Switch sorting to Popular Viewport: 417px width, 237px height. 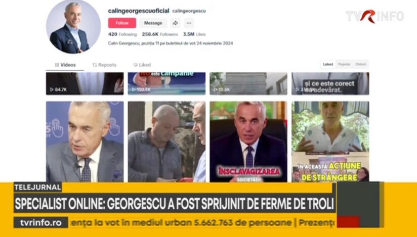coord(344,64)
